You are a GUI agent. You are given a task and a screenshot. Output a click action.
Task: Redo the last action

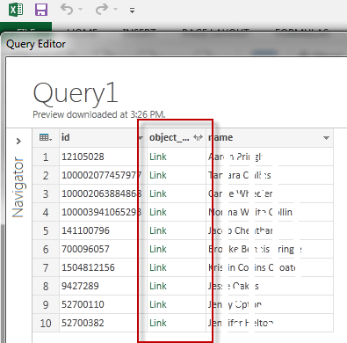(102, 10)
